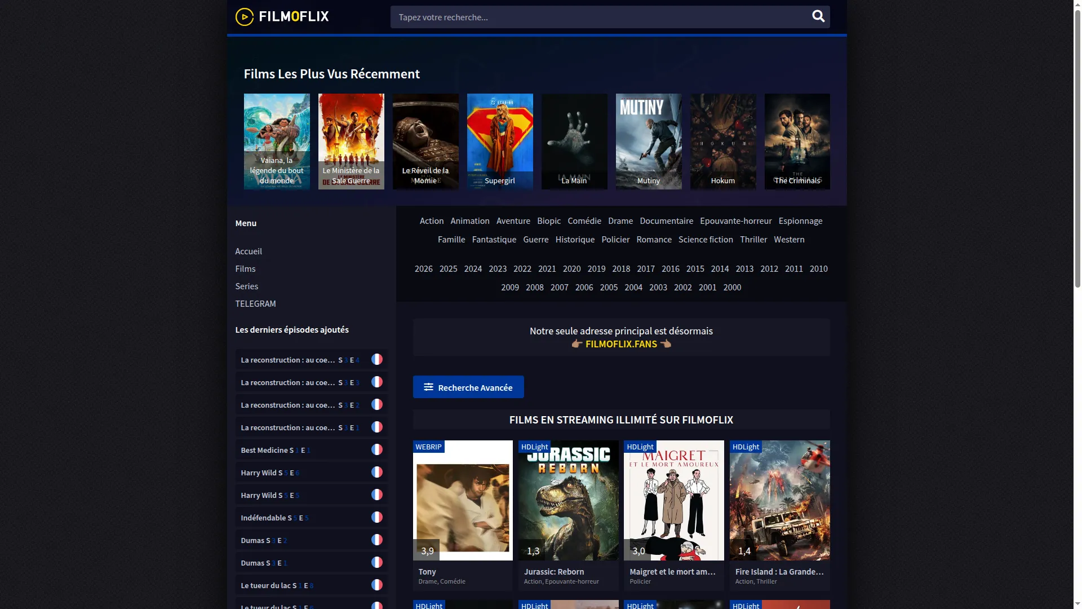Filter by year 2010

tap(819, 268)
